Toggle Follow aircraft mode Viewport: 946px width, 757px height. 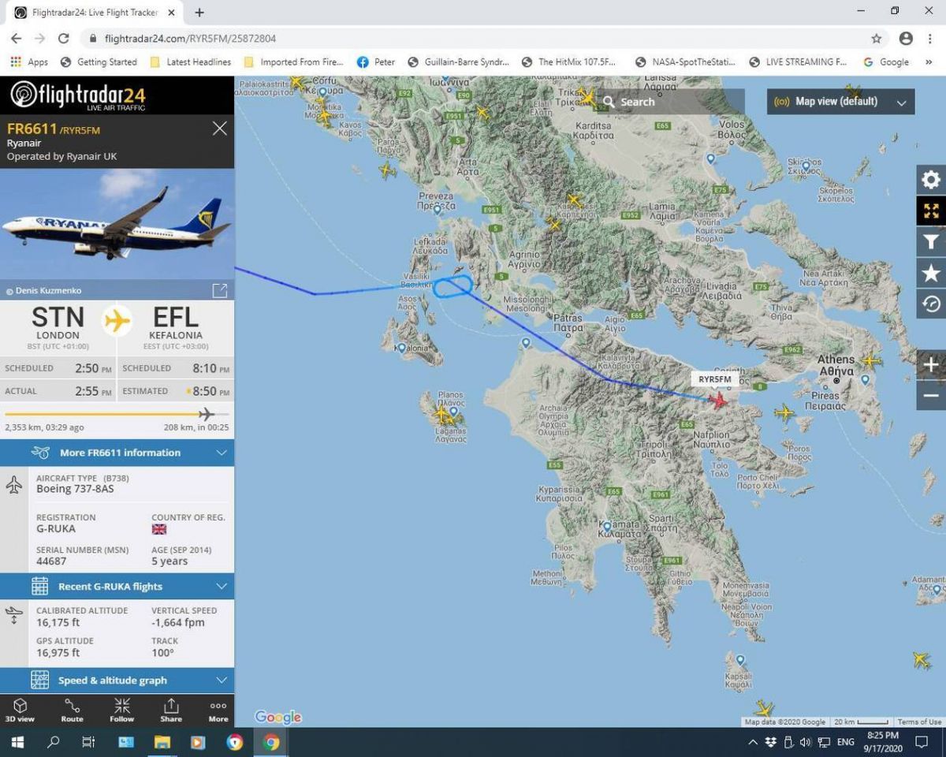tap(122, 710)
